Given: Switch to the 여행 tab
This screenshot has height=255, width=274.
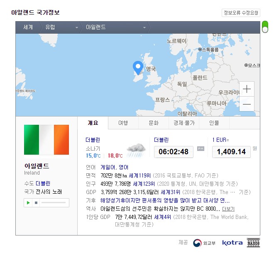Looking at the screenshot, I should tap(123, 123).
